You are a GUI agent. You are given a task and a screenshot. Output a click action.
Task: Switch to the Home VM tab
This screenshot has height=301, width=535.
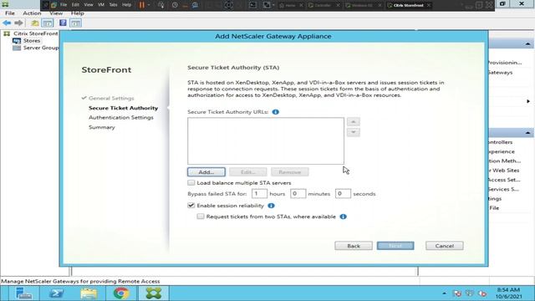coord(291,5)
